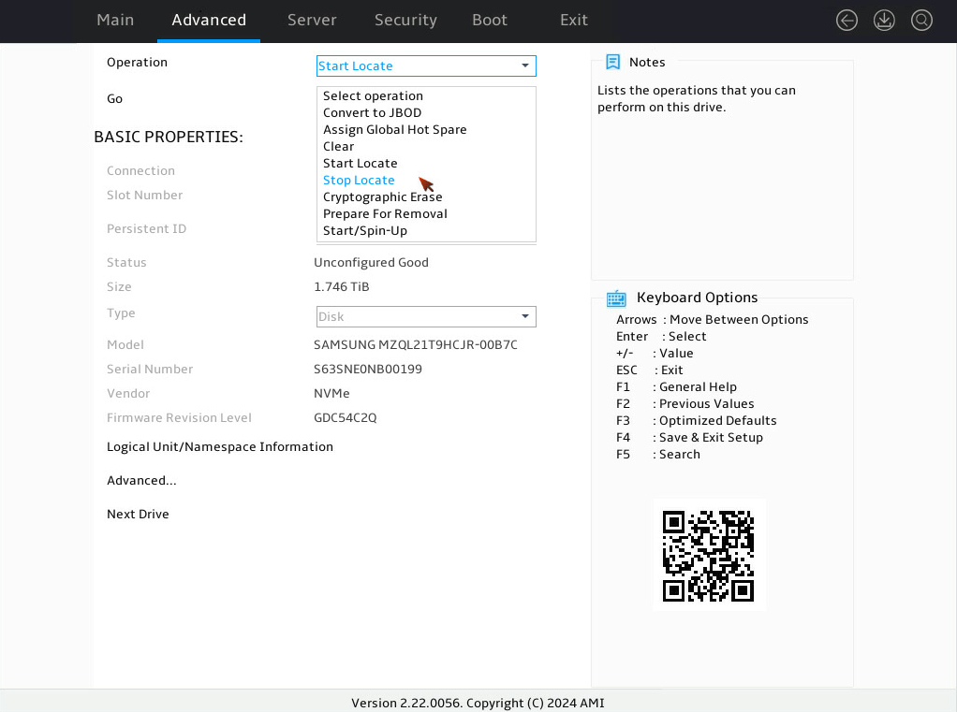Choose Start Locate in the list
The image size is (957, 712).
pyautogui.click(x=361, y=164)
